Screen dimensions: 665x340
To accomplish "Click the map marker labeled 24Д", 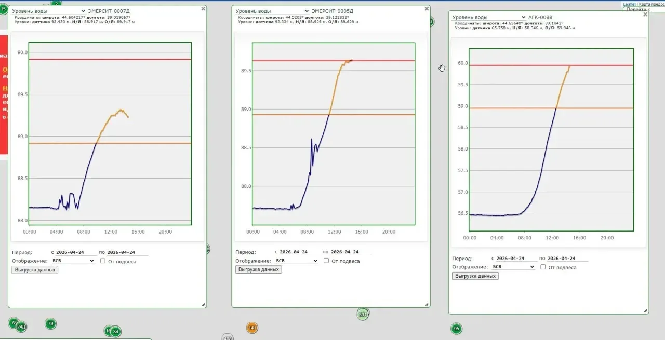I will point(21,327).
